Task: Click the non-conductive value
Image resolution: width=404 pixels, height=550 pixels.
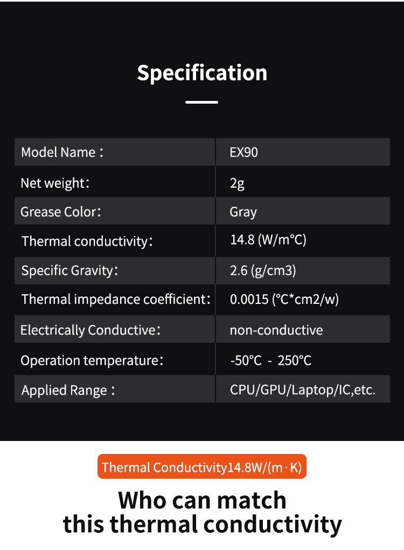Action: [x=276, y=330]
